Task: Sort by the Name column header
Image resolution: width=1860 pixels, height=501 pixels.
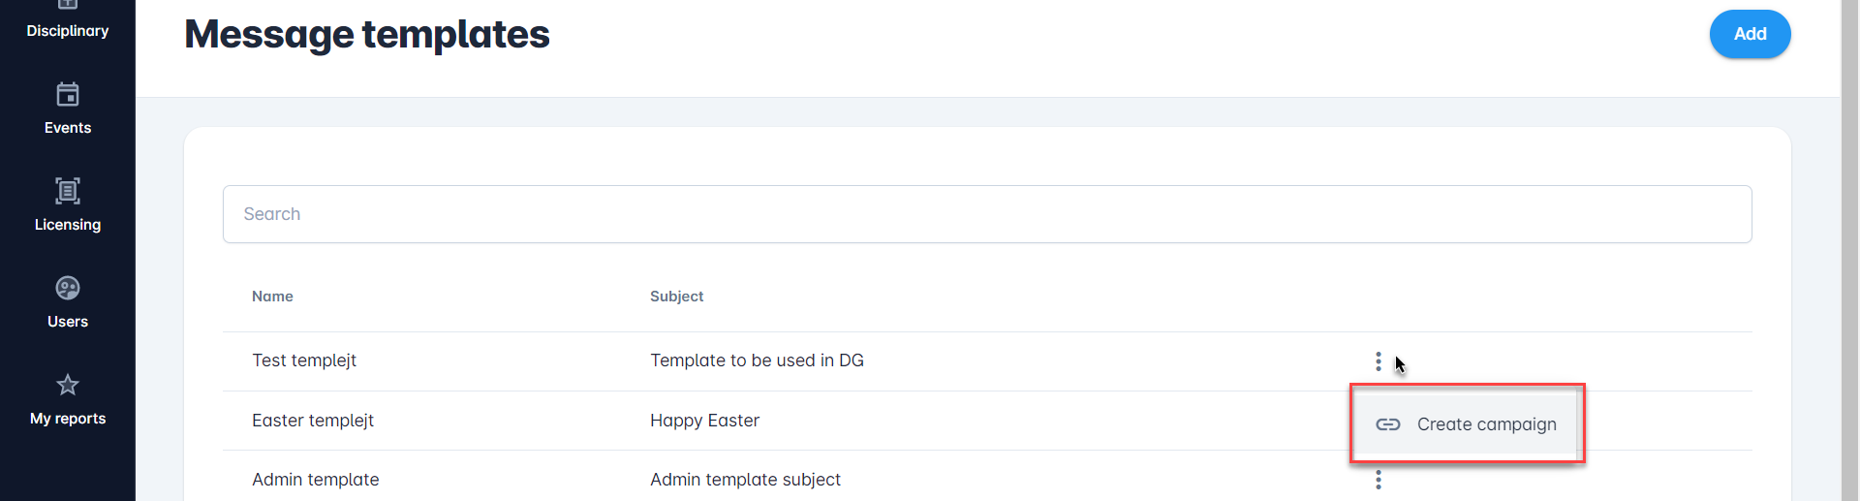Action: pos(272,297)
